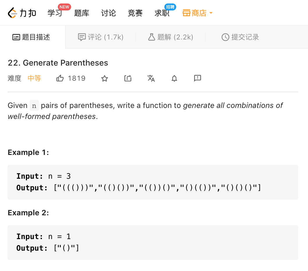Screen dimensions: 308x271
Task: Favorite the problem with star icon
Action: (105, 78)
